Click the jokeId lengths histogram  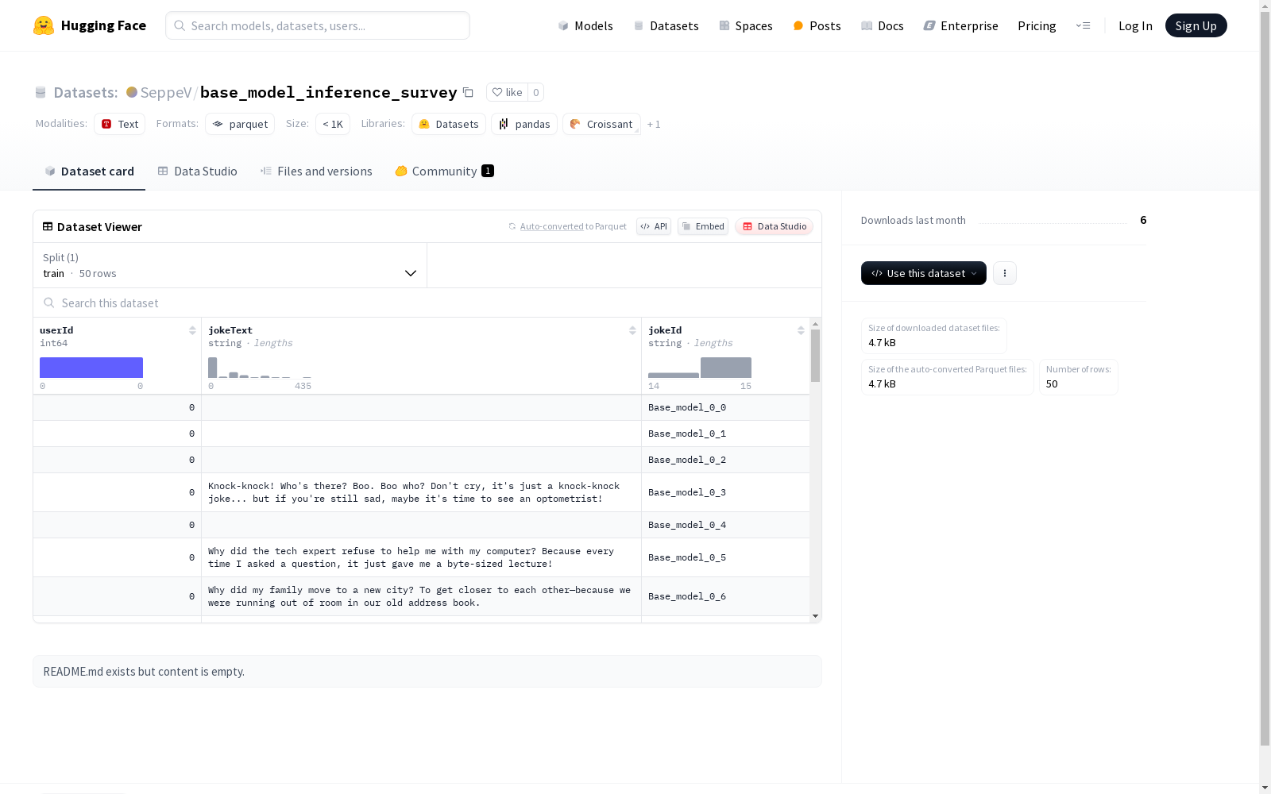click(x=700, y=368)
